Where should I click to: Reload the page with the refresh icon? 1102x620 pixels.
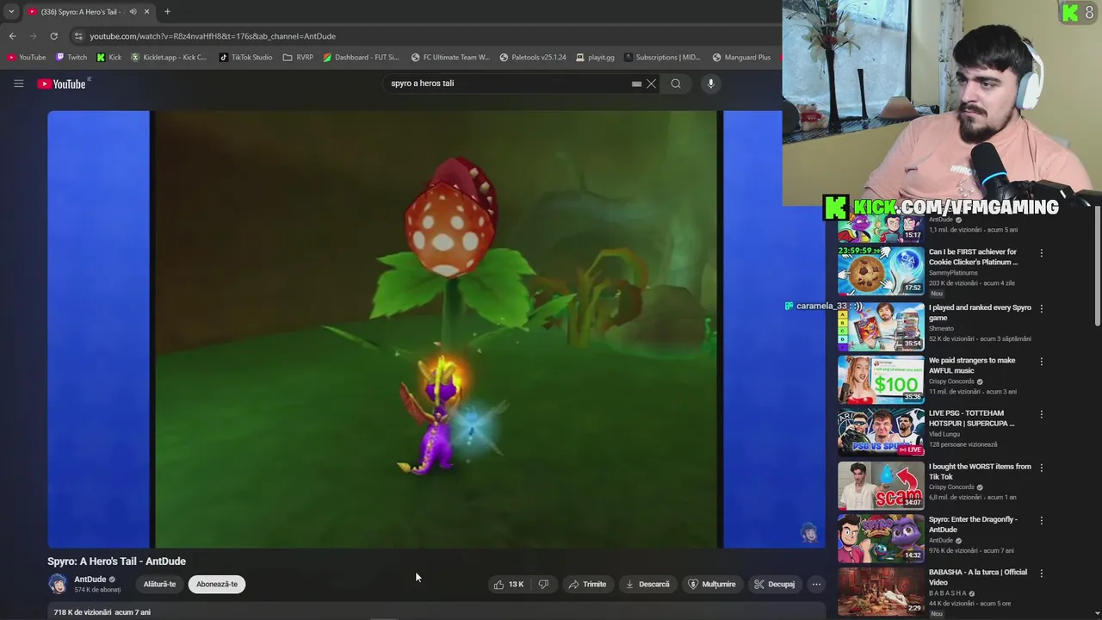pyautogui.click(x=53, y=36)
